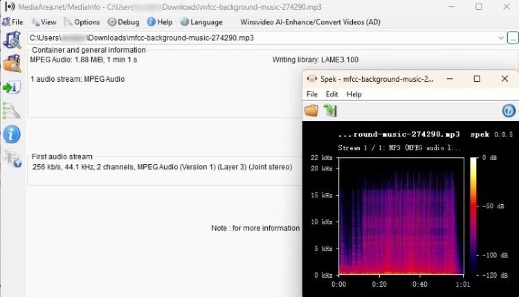The height and width of the screenshot is (297, 519).
Task: Click the open file icon in MediaInfo sidebar
Action: [x=12, y=39]
